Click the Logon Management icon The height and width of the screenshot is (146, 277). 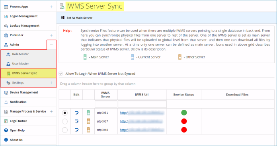pos(6,16)
